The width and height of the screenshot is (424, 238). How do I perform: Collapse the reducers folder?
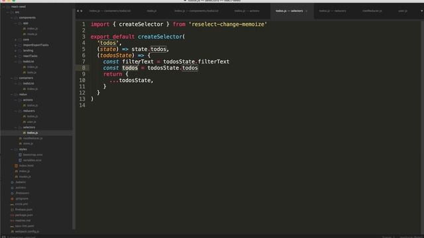[15, 111]
